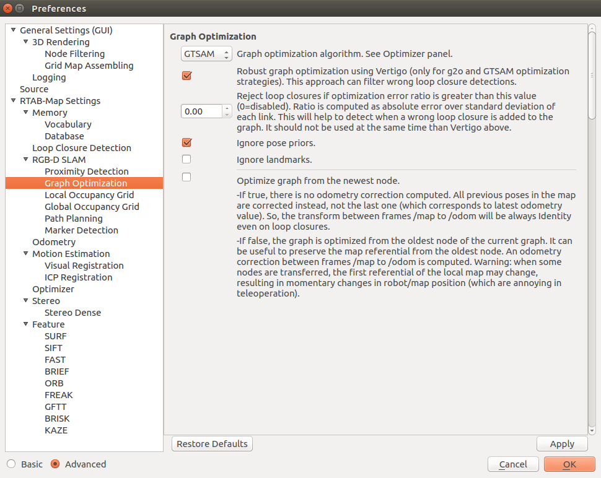Disable the Ignore pose priors checkbox
This screenshot has width=601, height=478.
pyautogui.click(x=186, y=143)
